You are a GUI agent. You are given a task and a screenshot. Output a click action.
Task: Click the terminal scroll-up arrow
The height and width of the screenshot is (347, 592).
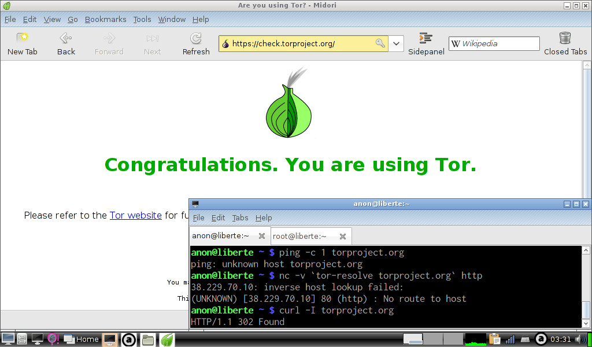click(586, 250)
